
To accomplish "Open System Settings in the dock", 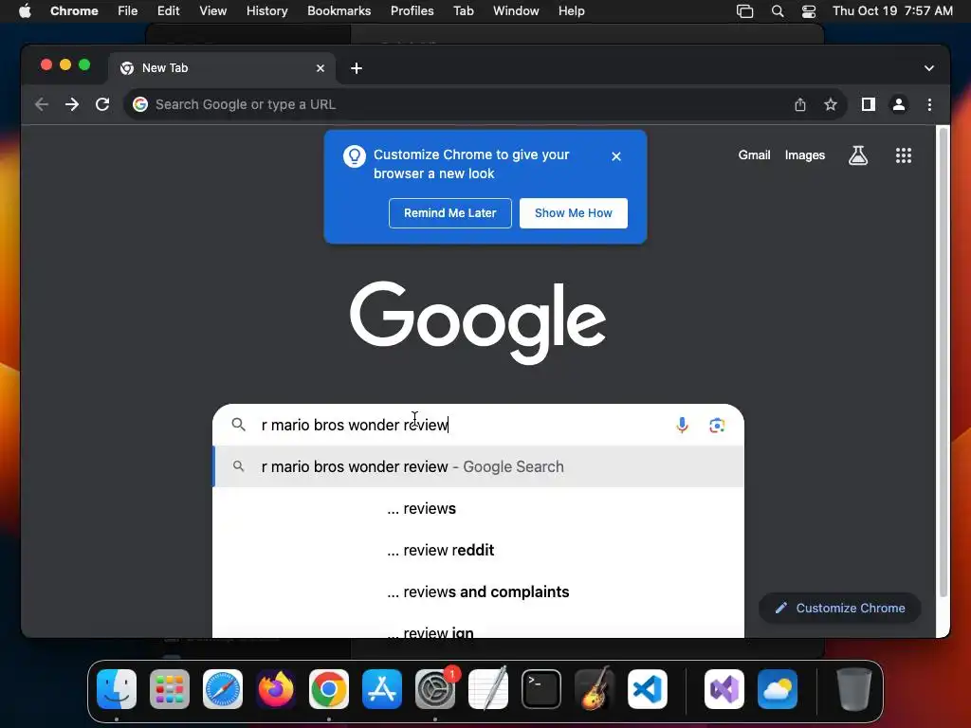I will [434, 689].
